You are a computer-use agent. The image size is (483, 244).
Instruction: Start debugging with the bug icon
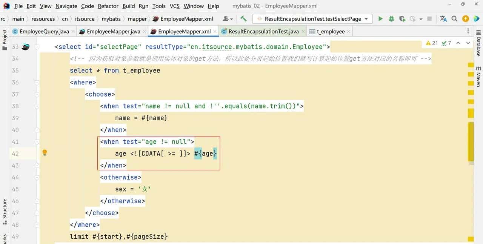[x=391, y=19]
